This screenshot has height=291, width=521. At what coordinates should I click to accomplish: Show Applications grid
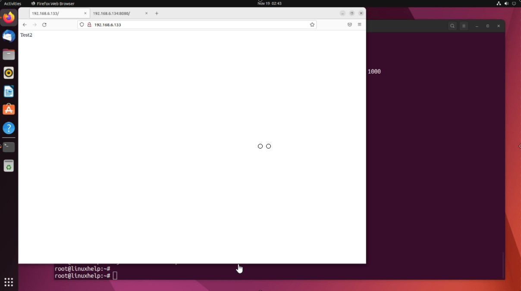pos(9,282)
